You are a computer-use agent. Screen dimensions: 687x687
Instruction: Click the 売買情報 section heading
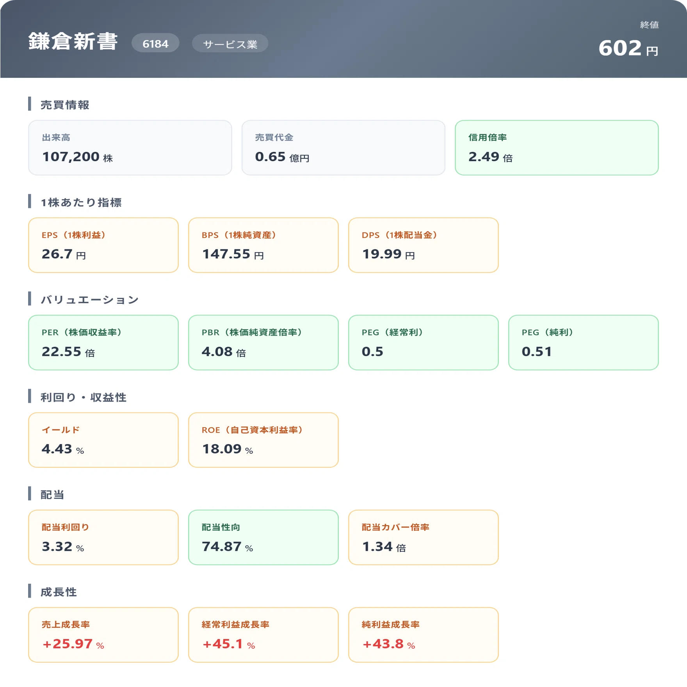[65, 105]
